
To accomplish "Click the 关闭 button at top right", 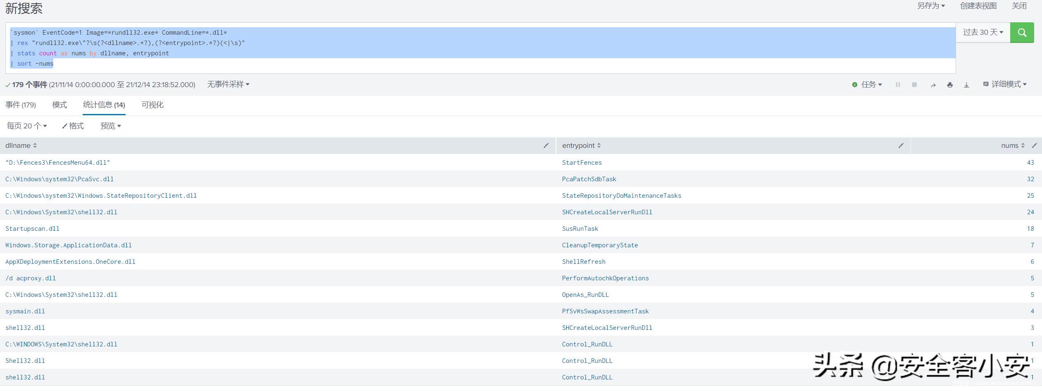I will point(1019,6).
